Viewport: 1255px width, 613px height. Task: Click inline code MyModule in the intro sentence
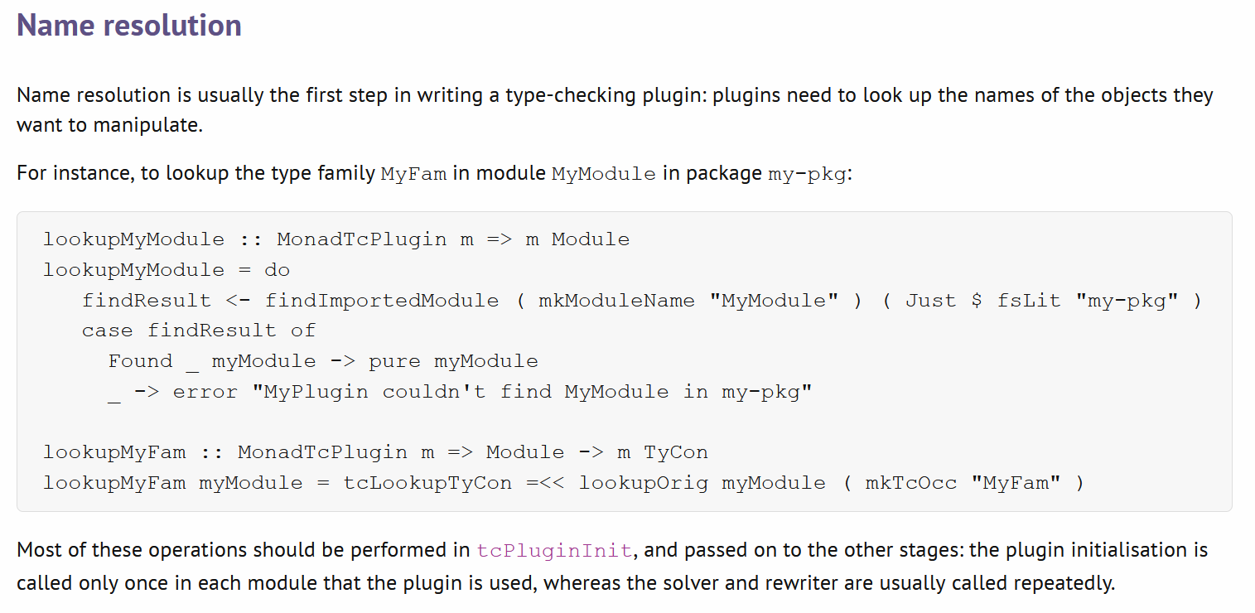click(603, 175)
